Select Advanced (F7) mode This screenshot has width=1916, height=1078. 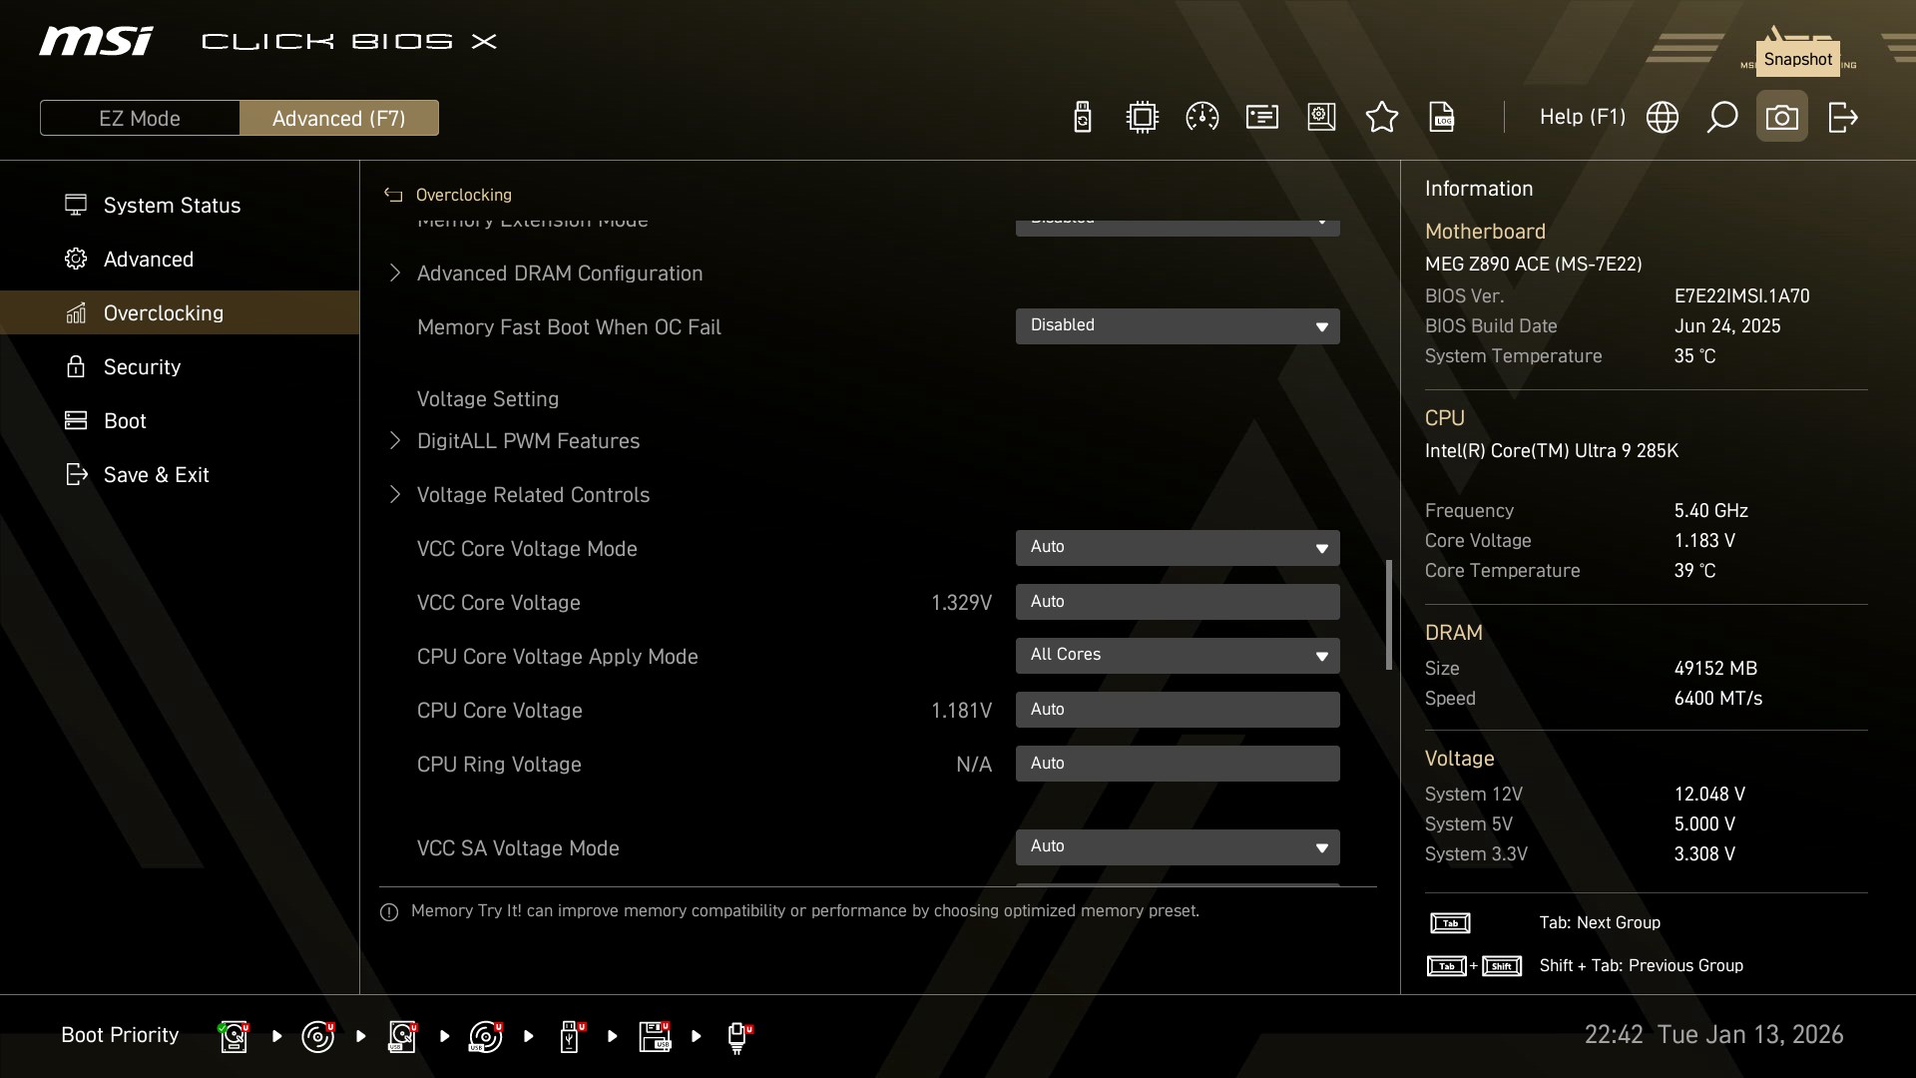[338, 118]
